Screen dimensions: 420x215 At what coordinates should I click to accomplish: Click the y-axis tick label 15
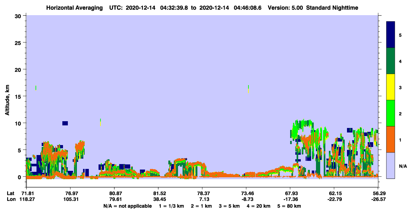click(x=19, y=96)
